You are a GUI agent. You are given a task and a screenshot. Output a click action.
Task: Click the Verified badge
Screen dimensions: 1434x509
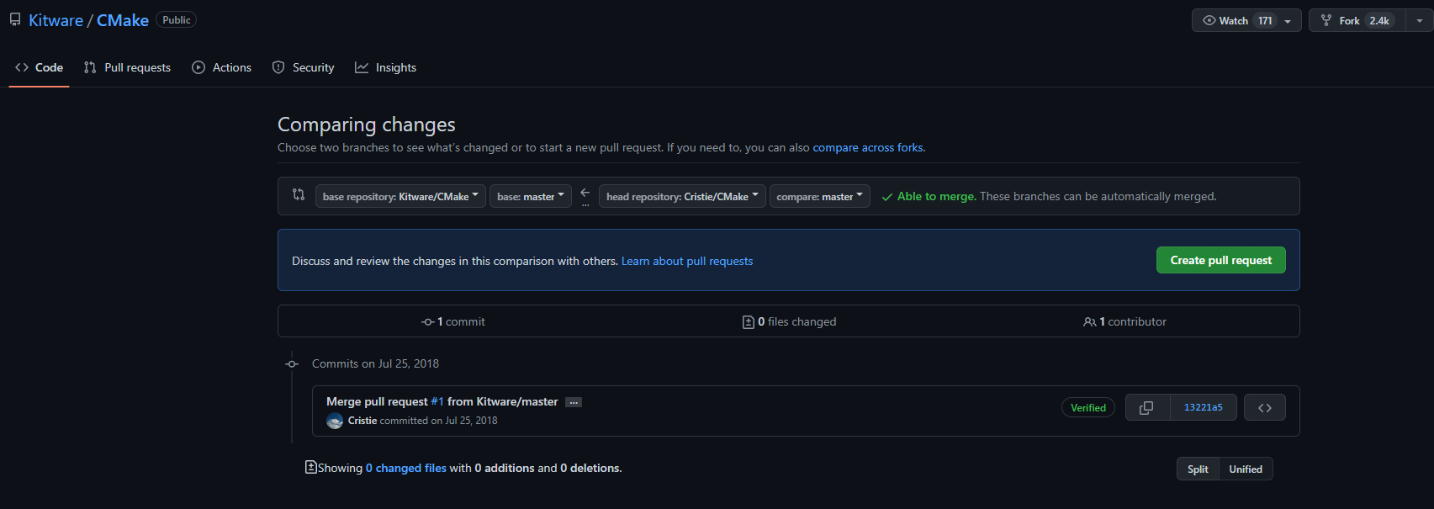1088,407
